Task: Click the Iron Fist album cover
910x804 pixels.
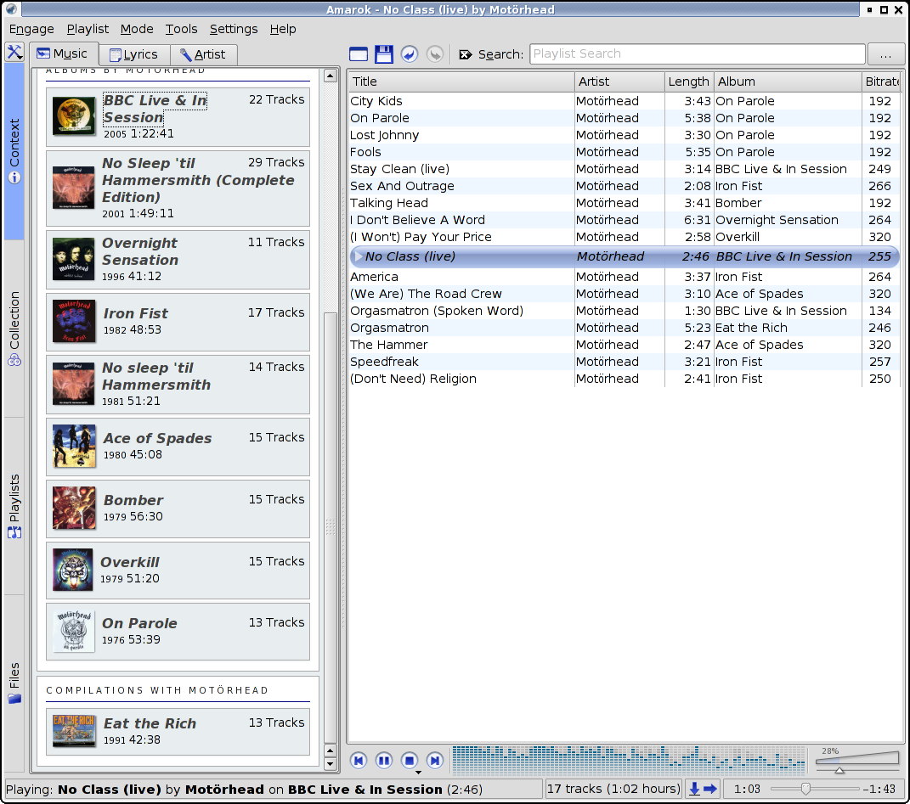Action: pos(74,321)
